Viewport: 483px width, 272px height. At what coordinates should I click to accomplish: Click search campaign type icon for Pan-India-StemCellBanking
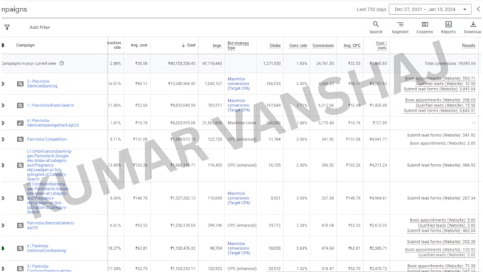pos(20,84)
